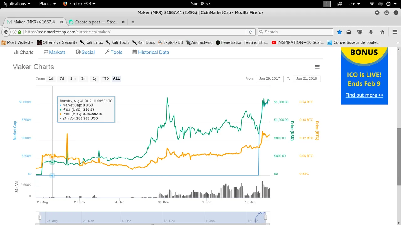
Task: Open Applications menu in top bar
Action: point(17,4)
